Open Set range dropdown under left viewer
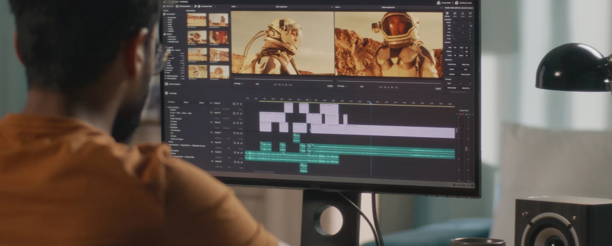612x246 pixels. point(239,83)
